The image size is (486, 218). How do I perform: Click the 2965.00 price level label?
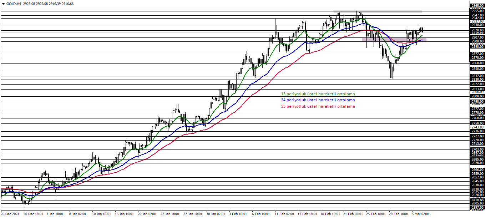(x=477, y=6)
